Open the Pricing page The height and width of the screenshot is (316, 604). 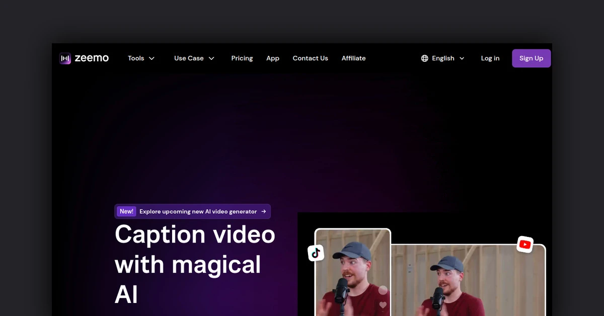(x=242, y=58)
